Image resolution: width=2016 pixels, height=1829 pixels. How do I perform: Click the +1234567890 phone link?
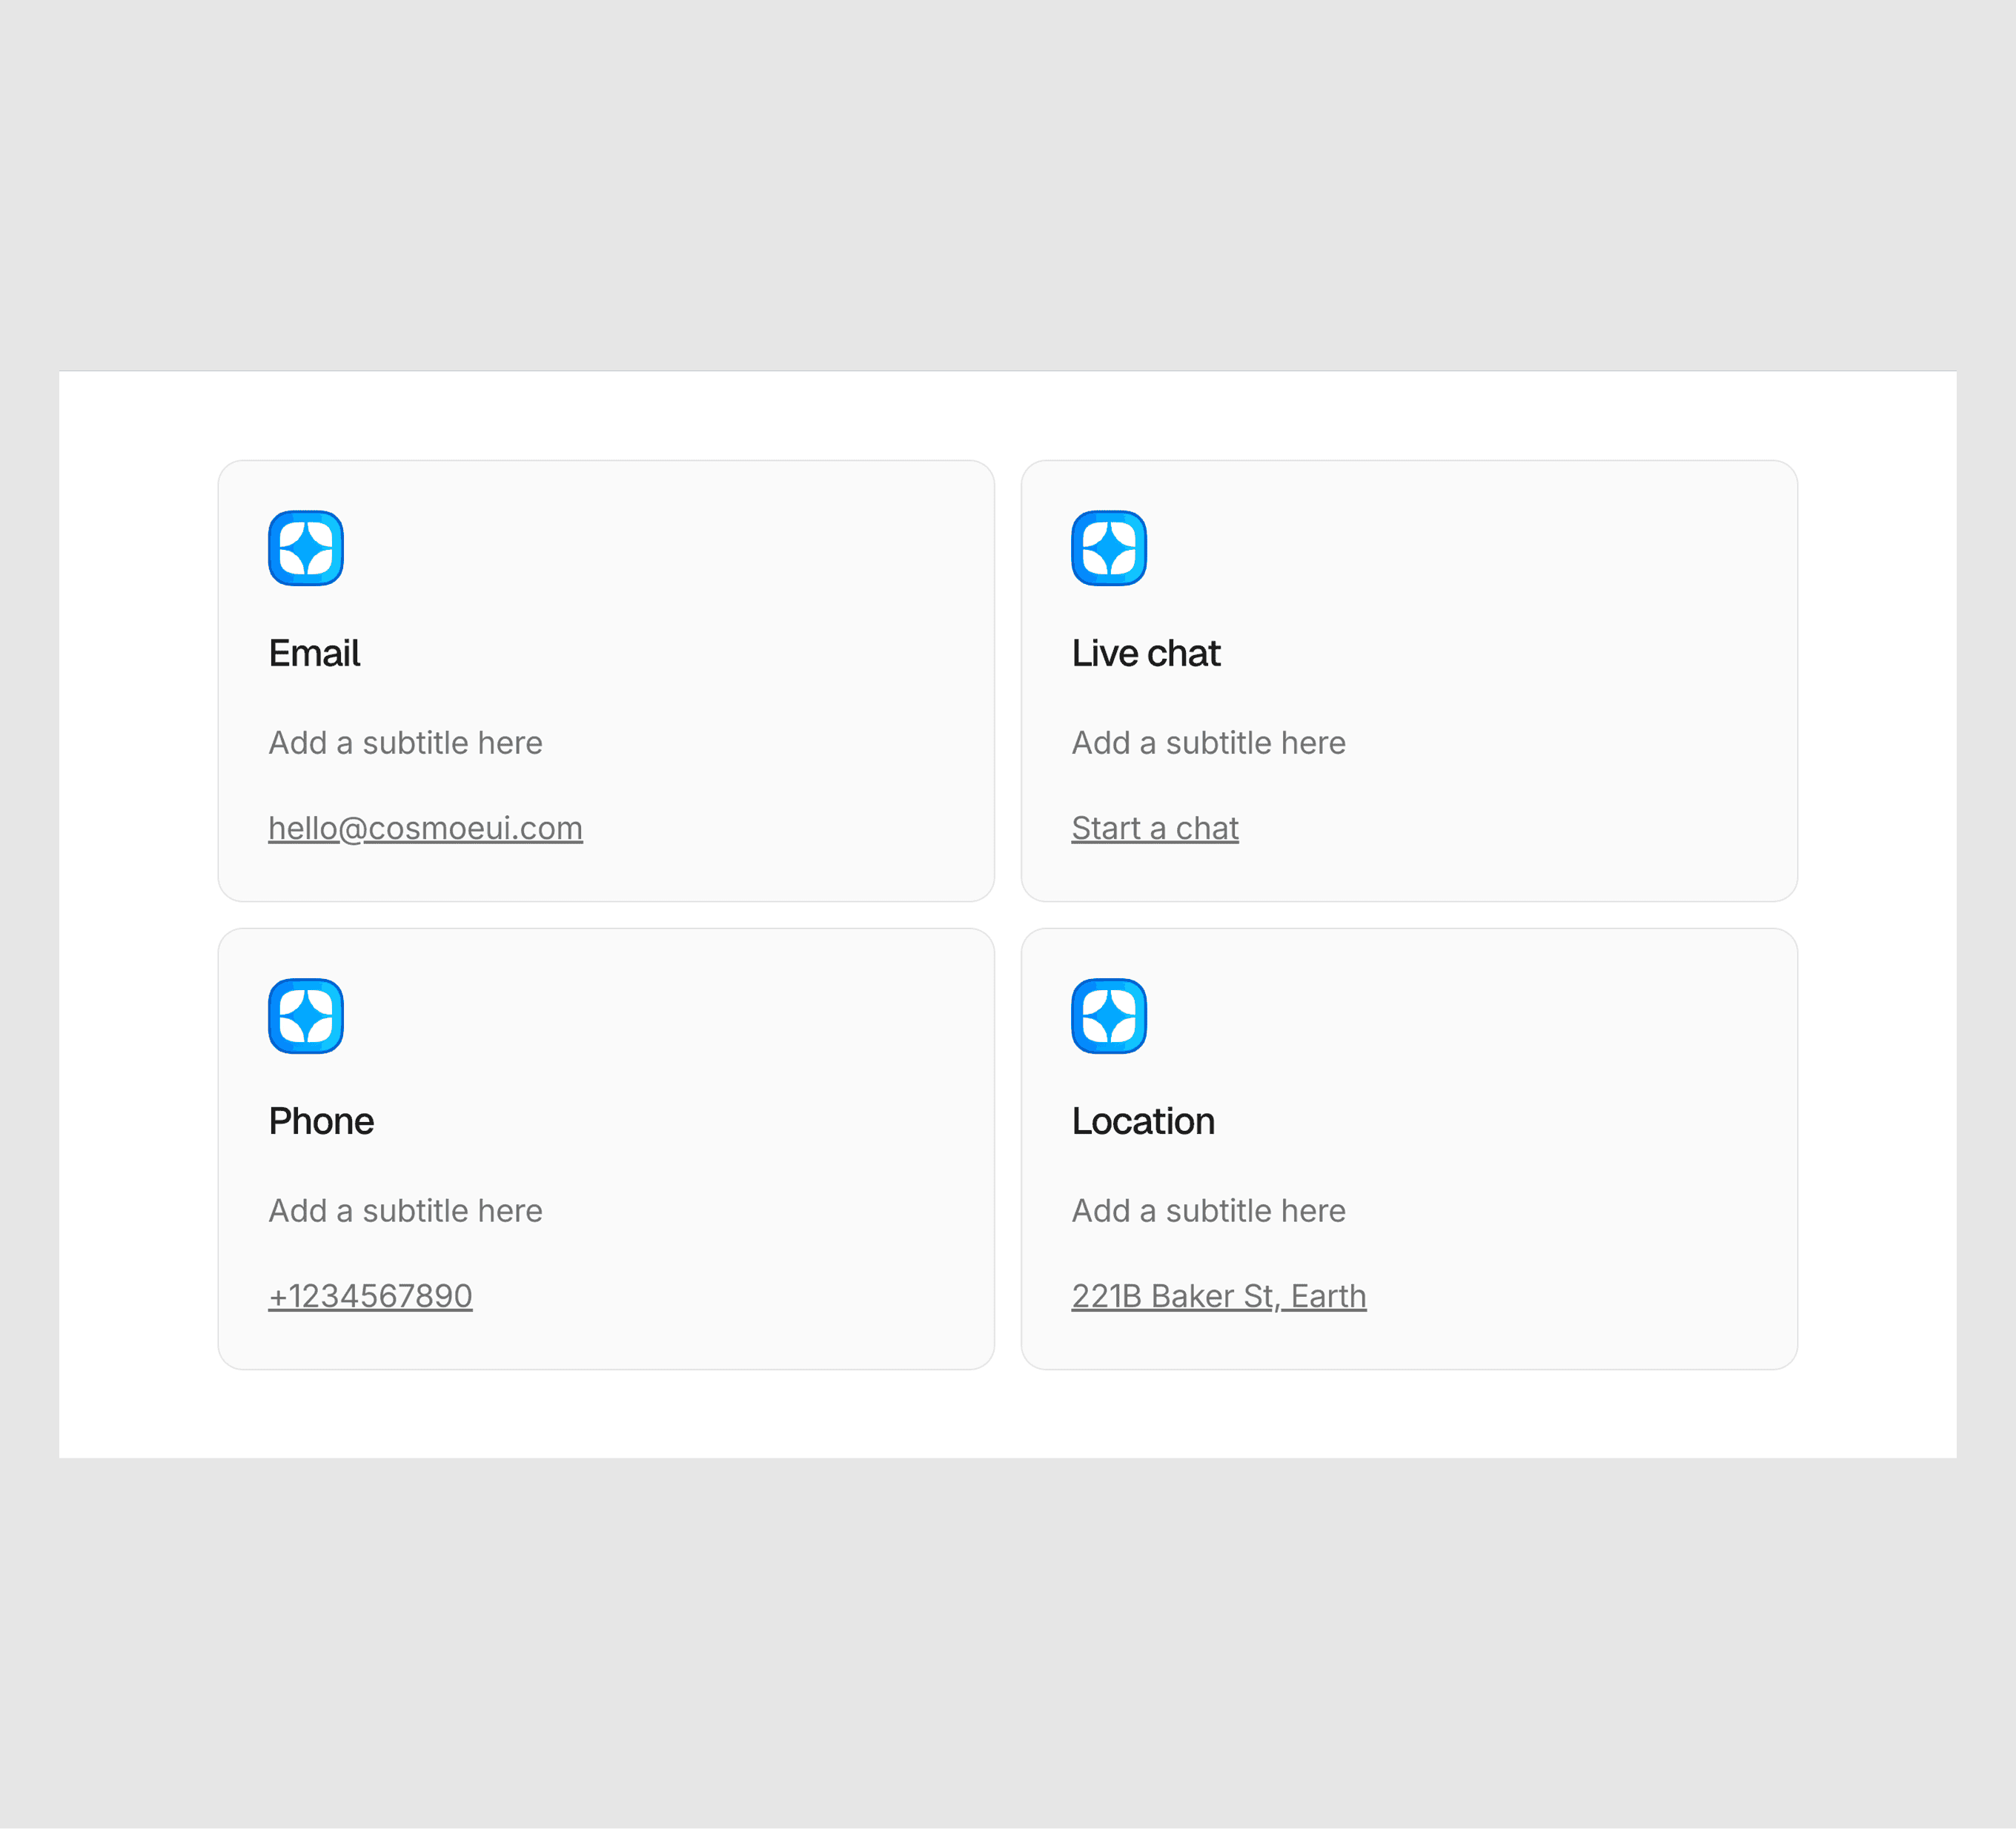pos(370,1296)
